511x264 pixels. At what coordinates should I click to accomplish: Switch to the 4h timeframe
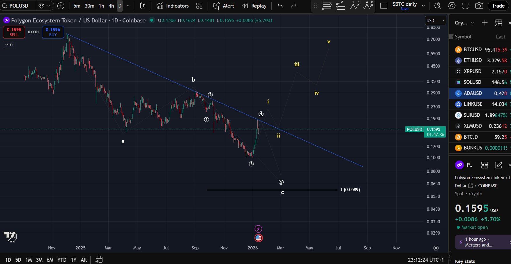click(111, 6)
